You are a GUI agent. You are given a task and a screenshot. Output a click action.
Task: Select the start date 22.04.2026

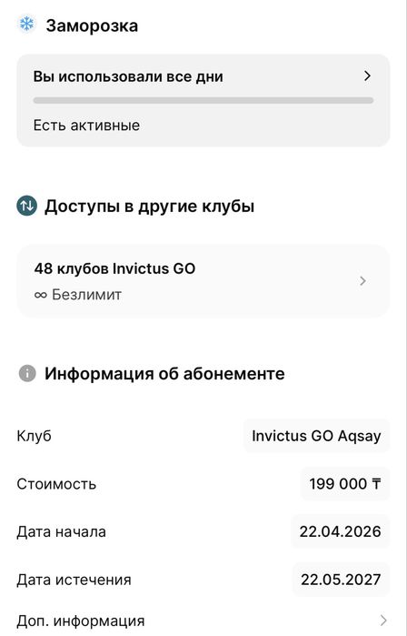click(340, 531)
